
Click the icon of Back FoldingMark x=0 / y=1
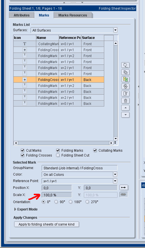[25, 103]
